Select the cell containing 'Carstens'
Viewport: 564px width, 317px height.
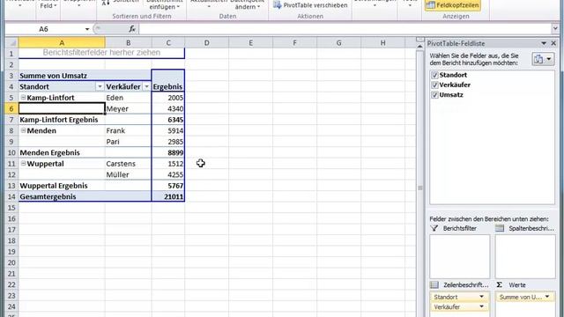point(128,164)
